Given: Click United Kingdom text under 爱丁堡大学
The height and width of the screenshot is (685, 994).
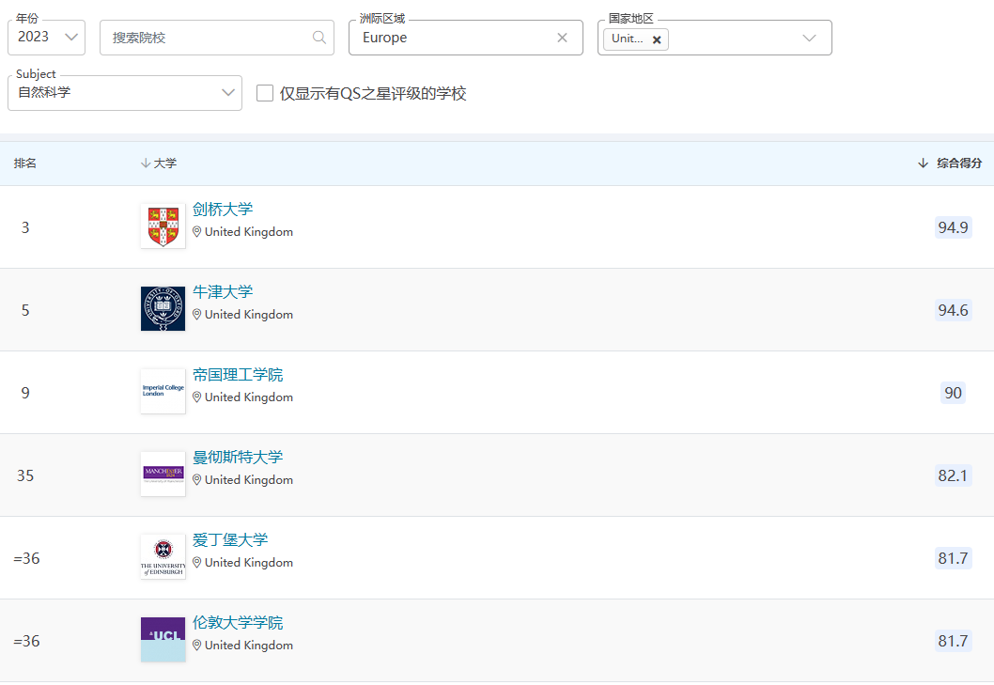Looking at the screenshot, I should click(x=248, y=563).
